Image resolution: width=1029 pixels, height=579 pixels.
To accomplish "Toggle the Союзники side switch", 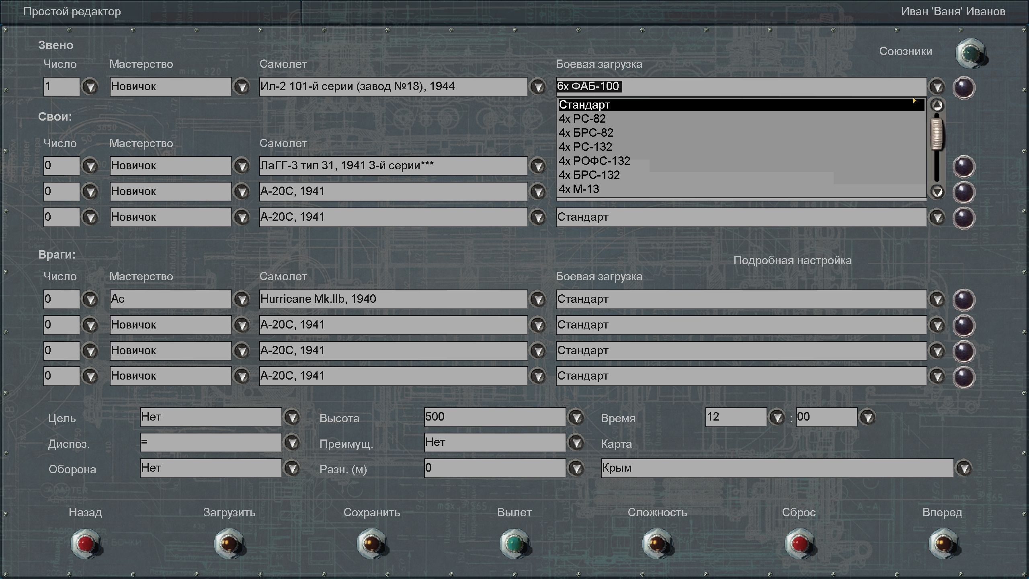I will point(971,53).
